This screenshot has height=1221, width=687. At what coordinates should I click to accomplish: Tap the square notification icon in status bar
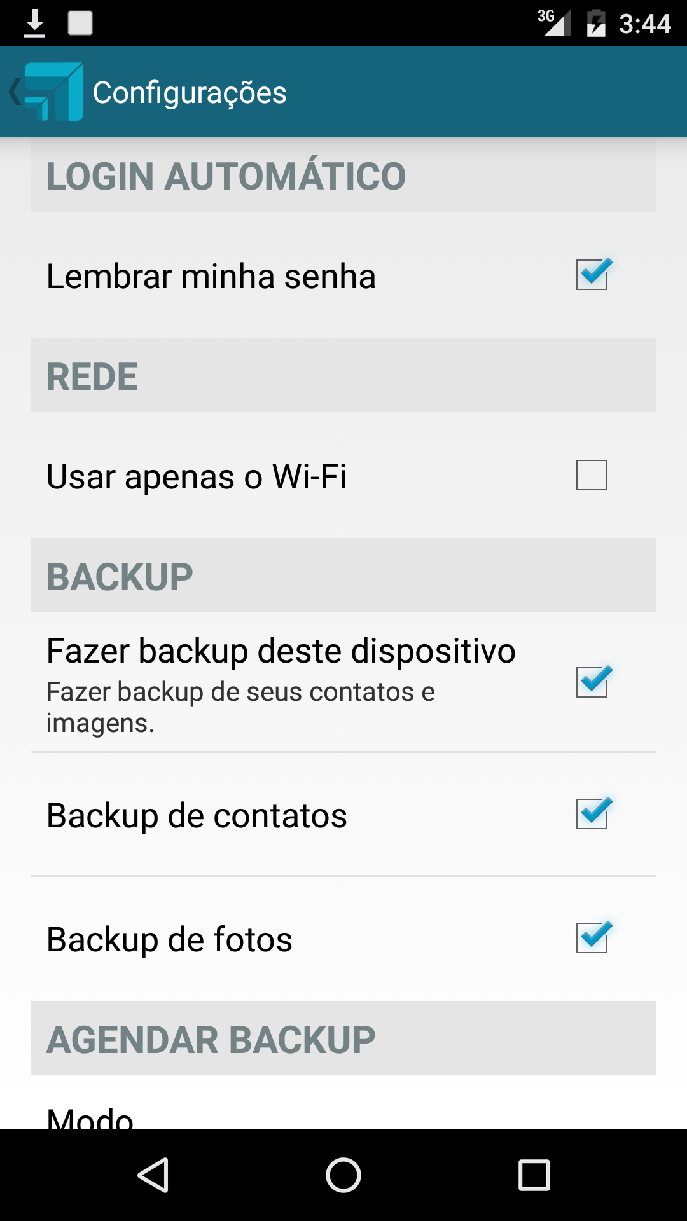80,24
